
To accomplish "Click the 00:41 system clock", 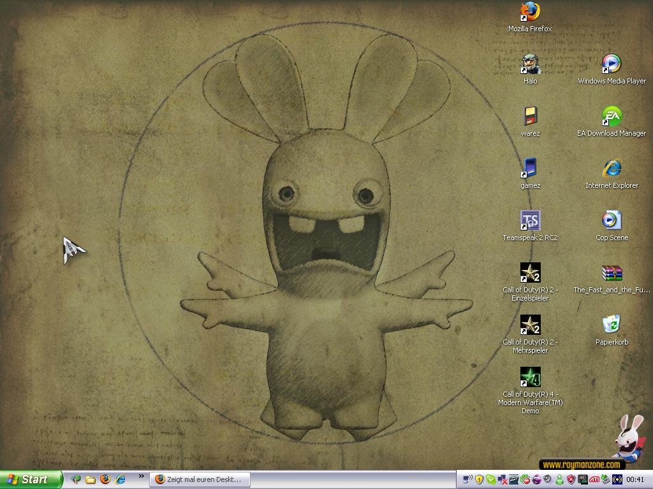I will [x=635, y=479].
